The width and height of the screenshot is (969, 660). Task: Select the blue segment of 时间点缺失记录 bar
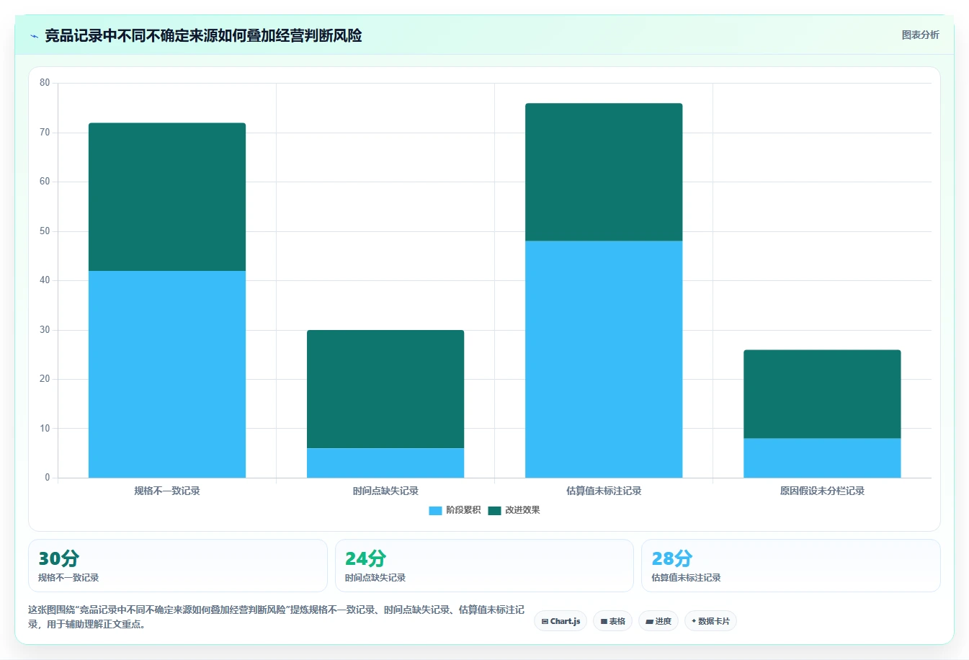[385, 463]
